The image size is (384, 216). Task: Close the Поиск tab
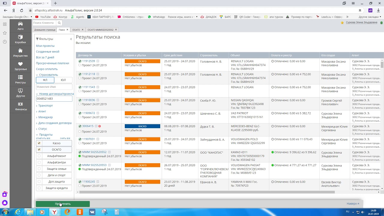pos(67,30)
